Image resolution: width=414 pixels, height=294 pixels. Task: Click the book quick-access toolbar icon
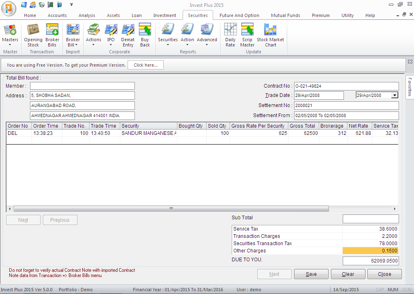pos(60,4)
